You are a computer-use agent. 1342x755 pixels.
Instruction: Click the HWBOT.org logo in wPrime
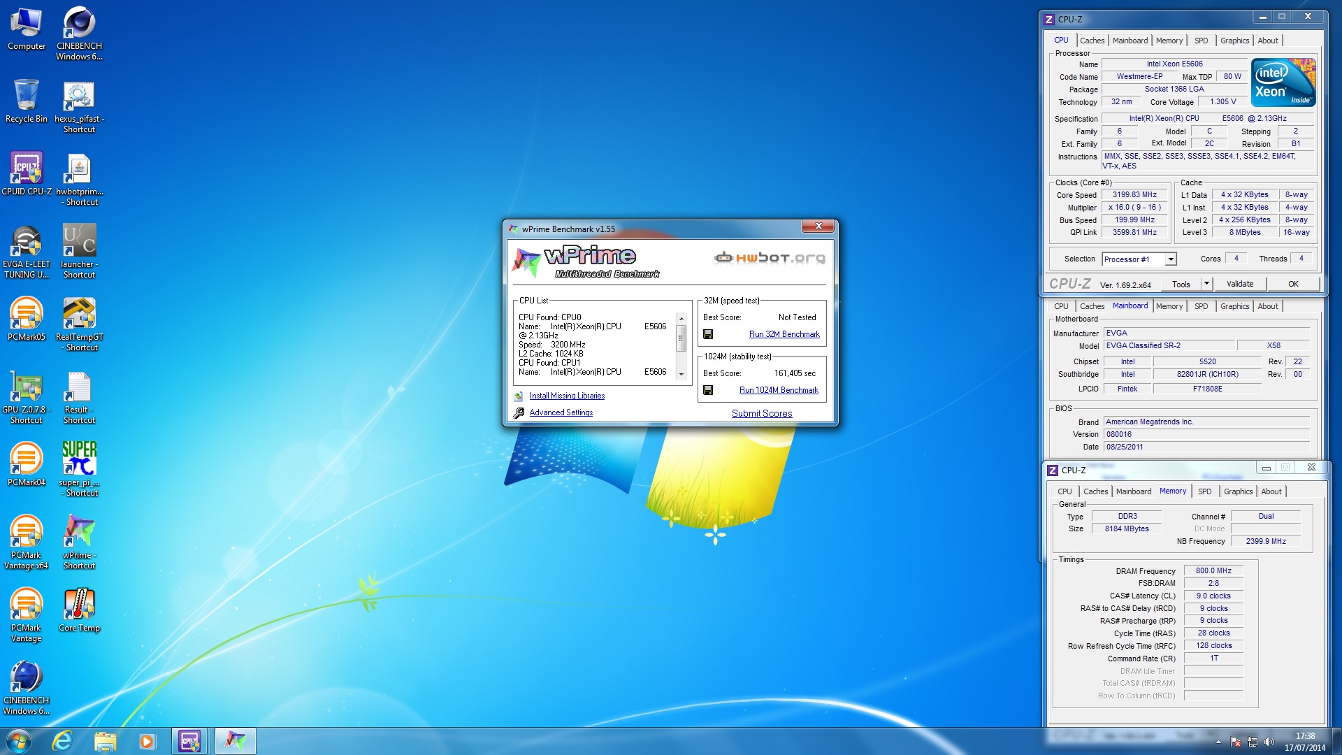[x=770, y=258]
